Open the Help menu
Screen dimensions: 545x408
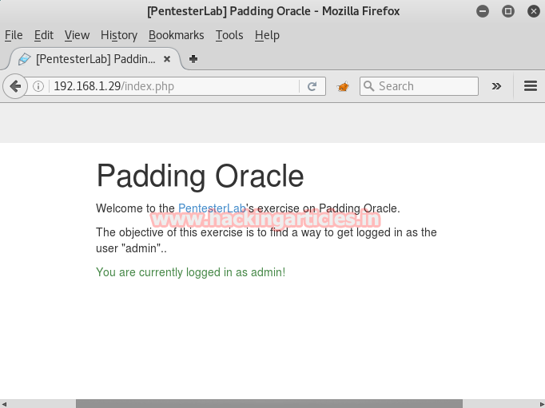coord(267,35)
